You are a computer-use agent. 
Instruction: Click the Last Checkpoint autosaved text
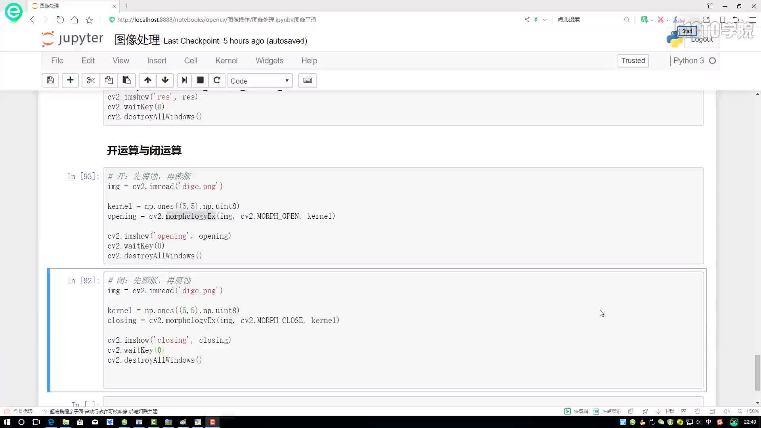tap(235, 41)
